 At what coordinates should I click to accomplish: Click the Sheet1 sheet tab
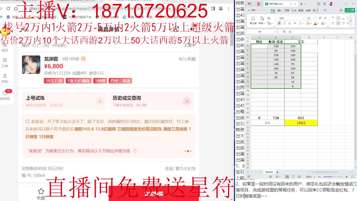click(x=269, y=172)
